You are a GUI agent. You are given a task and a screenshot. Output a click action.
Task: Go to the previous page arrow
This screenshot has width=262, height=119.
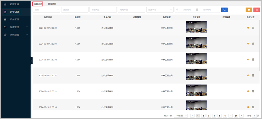pos(192,116)
